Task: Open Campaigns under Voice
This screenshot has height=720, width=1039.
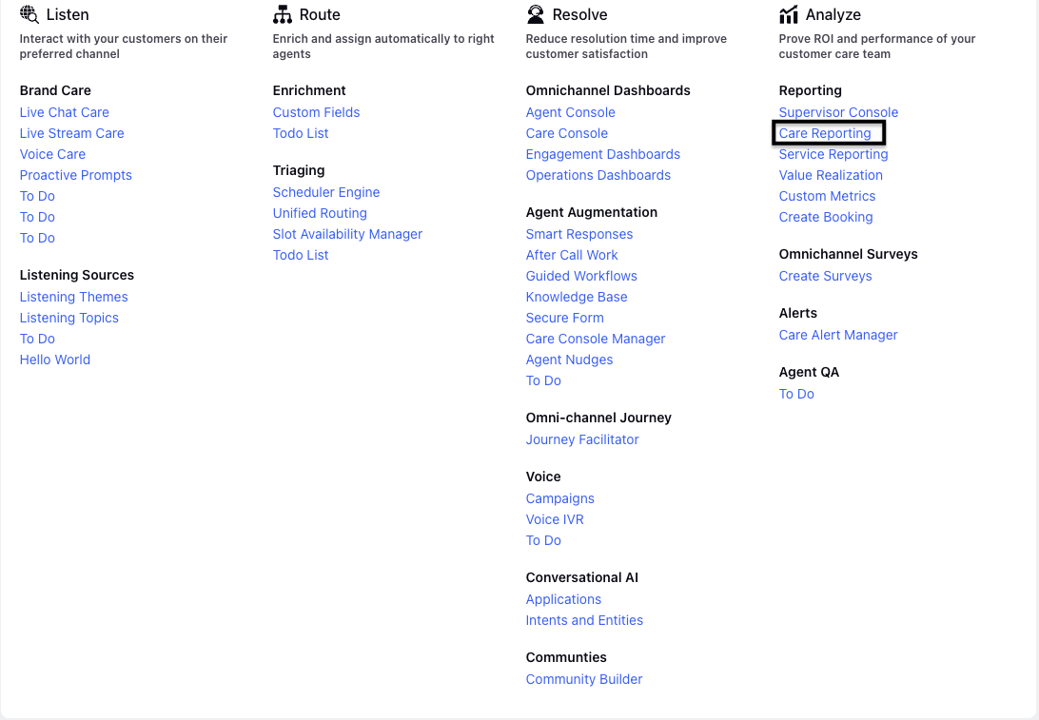Action: point(559,498)
